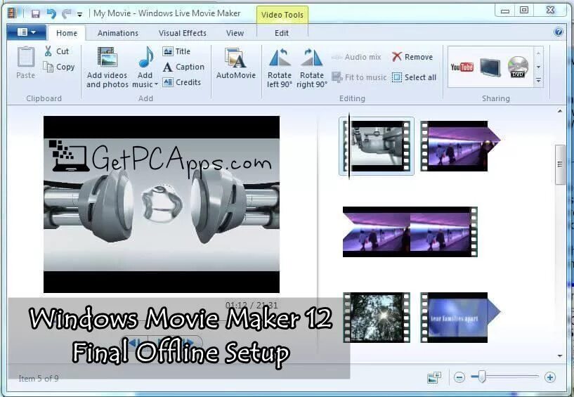Click the Save project icon in title bar

(36, 14)
